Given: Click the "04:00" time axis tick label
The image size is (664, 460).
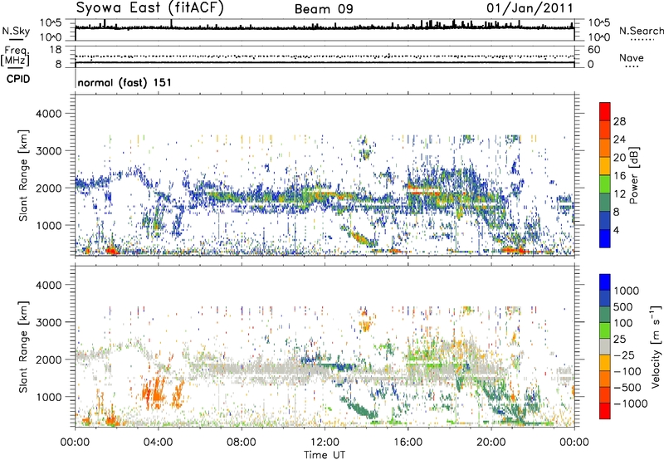Looking at the screenshot, I should [x=158, y=443].
